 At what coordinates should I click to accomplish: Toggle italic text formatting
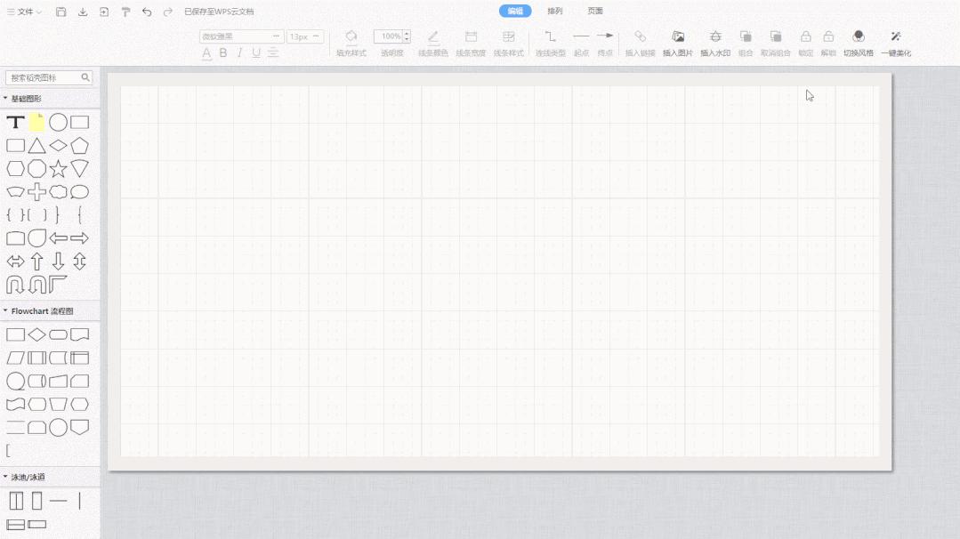point(239,52)
